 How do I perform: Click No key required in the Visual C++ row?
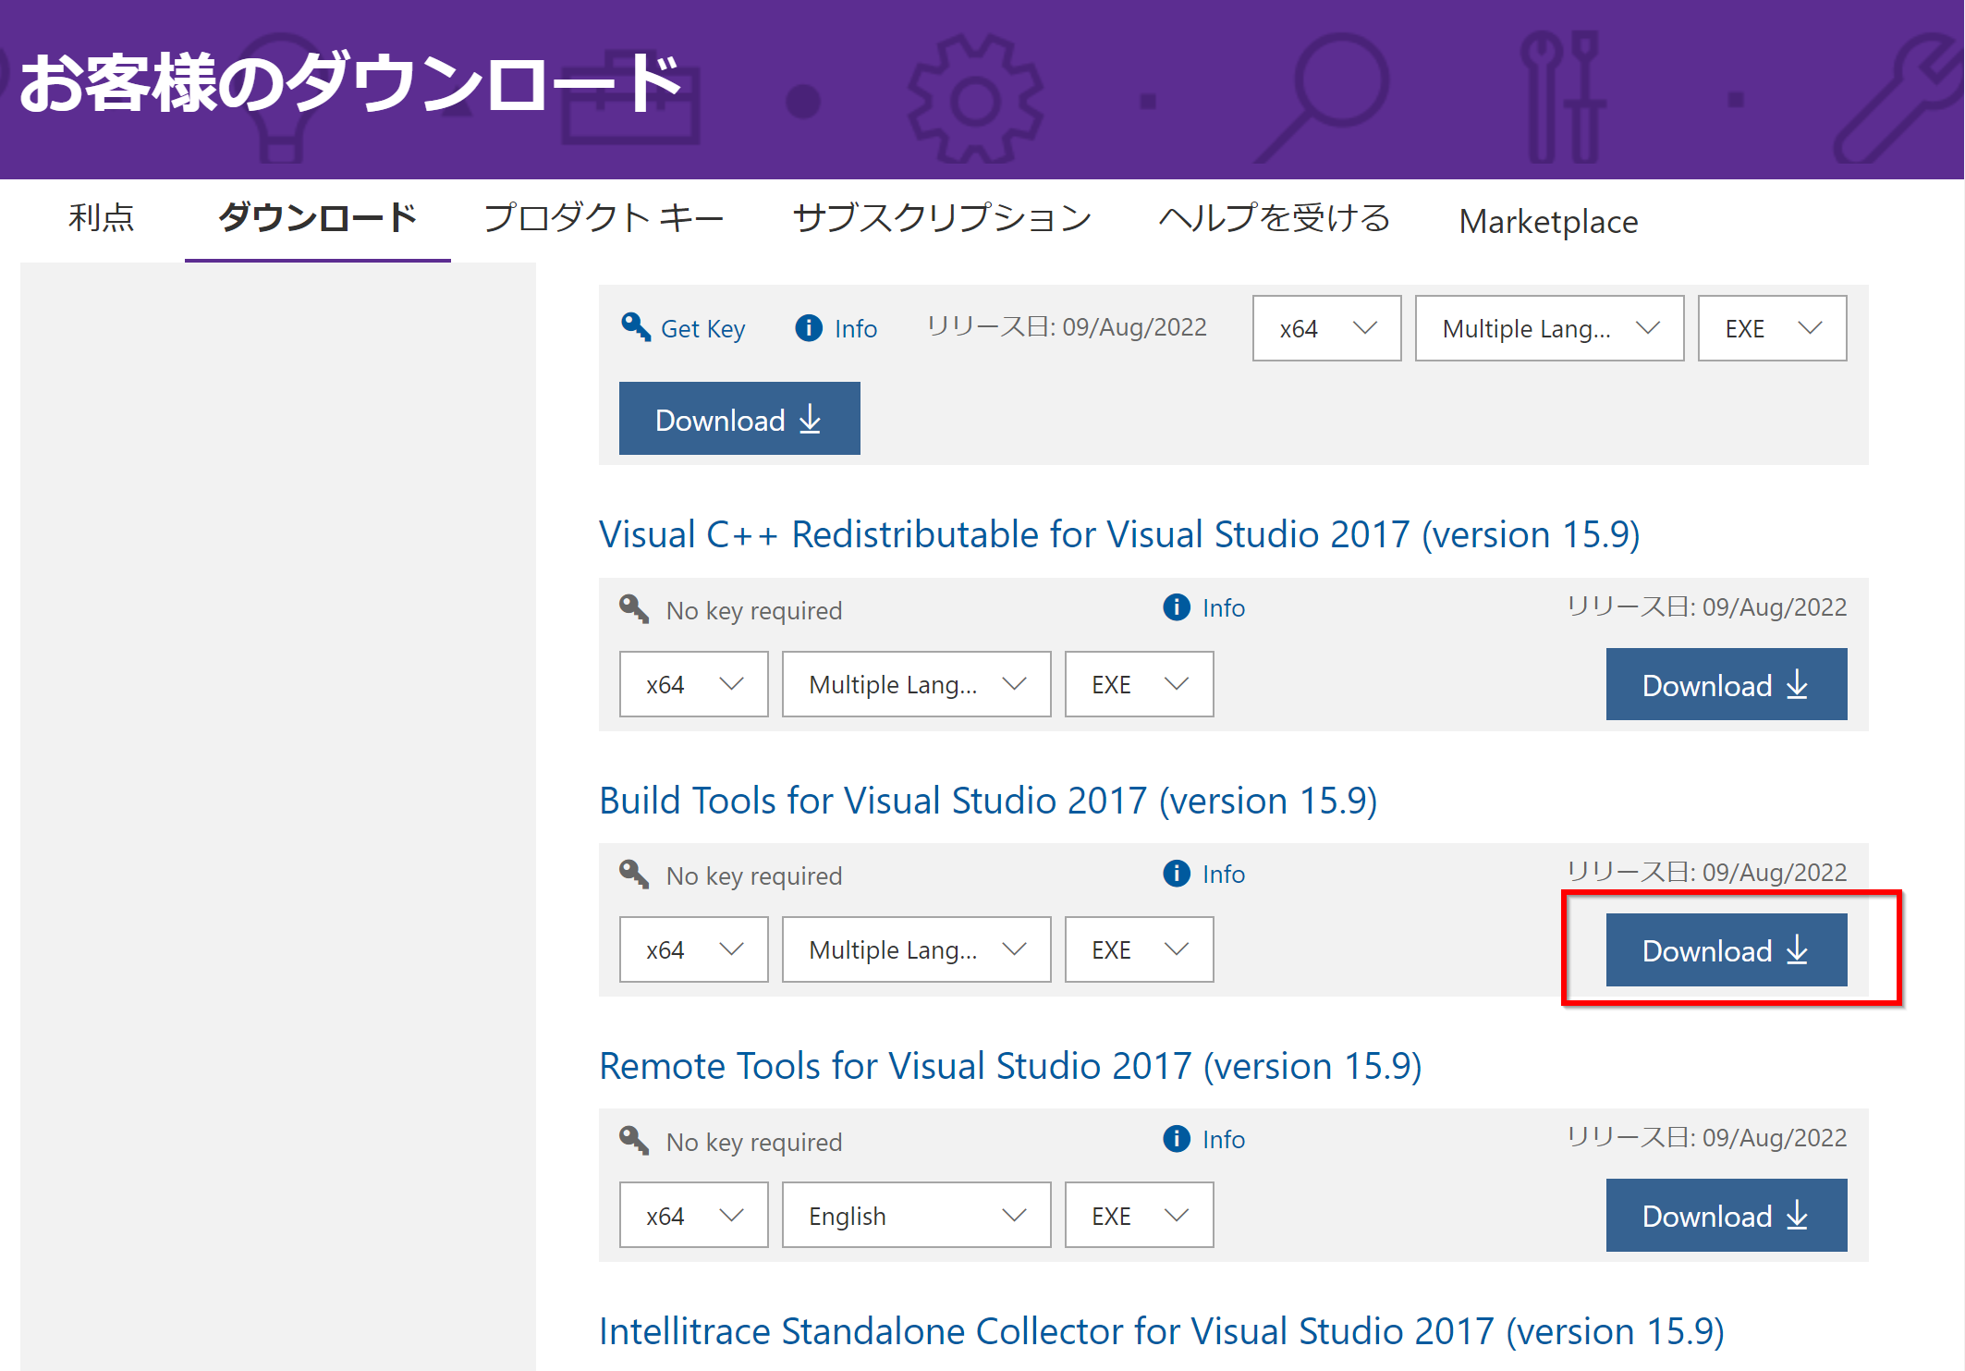click(754, 611)
